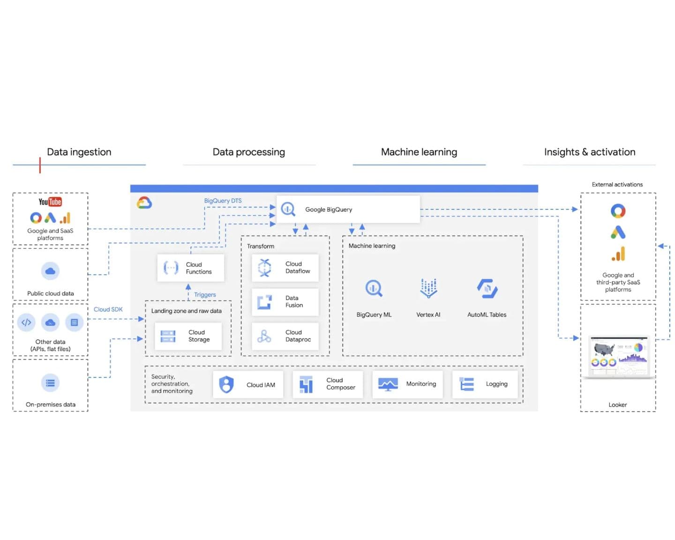Select the Data Fusion icon
The image size is (675, 540).
(x=264, y=302)
